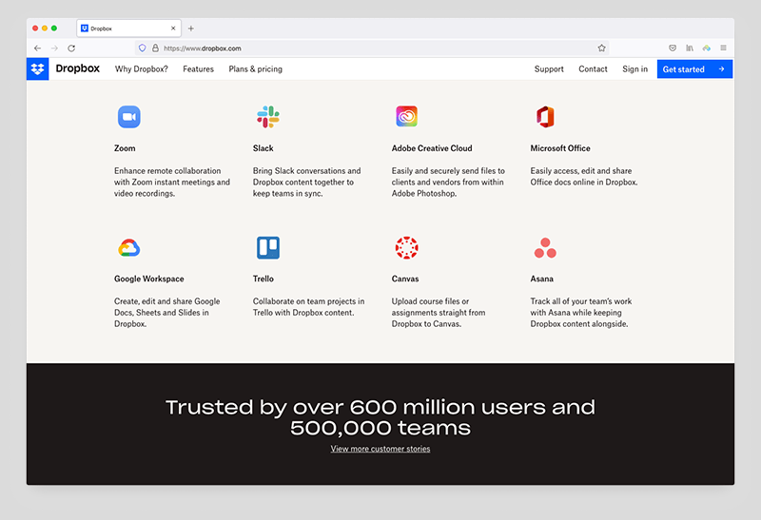
Task: Click the Canvas app icon
Action: (x=407, y=248)
